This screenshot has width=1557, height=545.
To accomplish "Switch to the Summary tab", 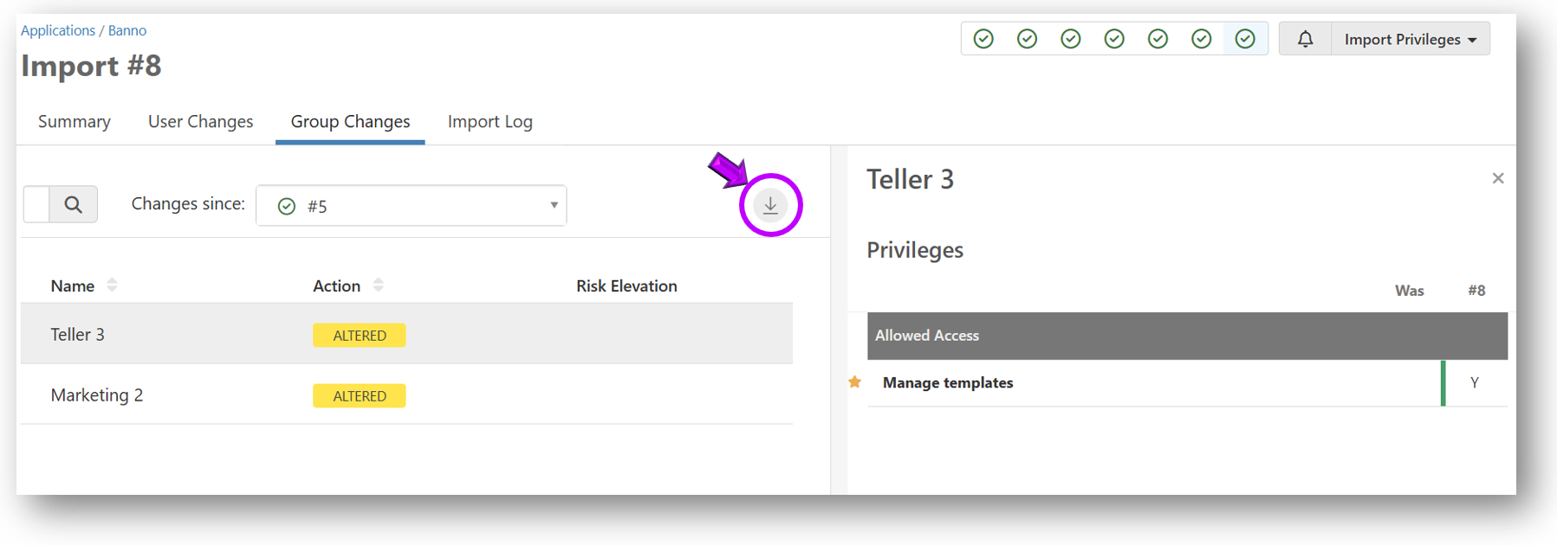I will coord(75,122).
